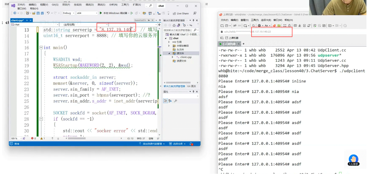This screenshot has width=374, height=179.
Task: Click the search magnifier icon in Xshell toolbar
Action: [x=253, y=26]
